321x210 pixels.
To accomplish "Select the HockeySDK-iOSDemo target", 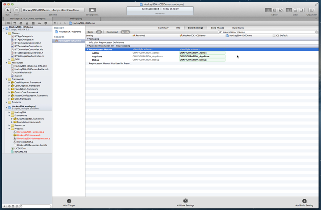I will 69,41.
